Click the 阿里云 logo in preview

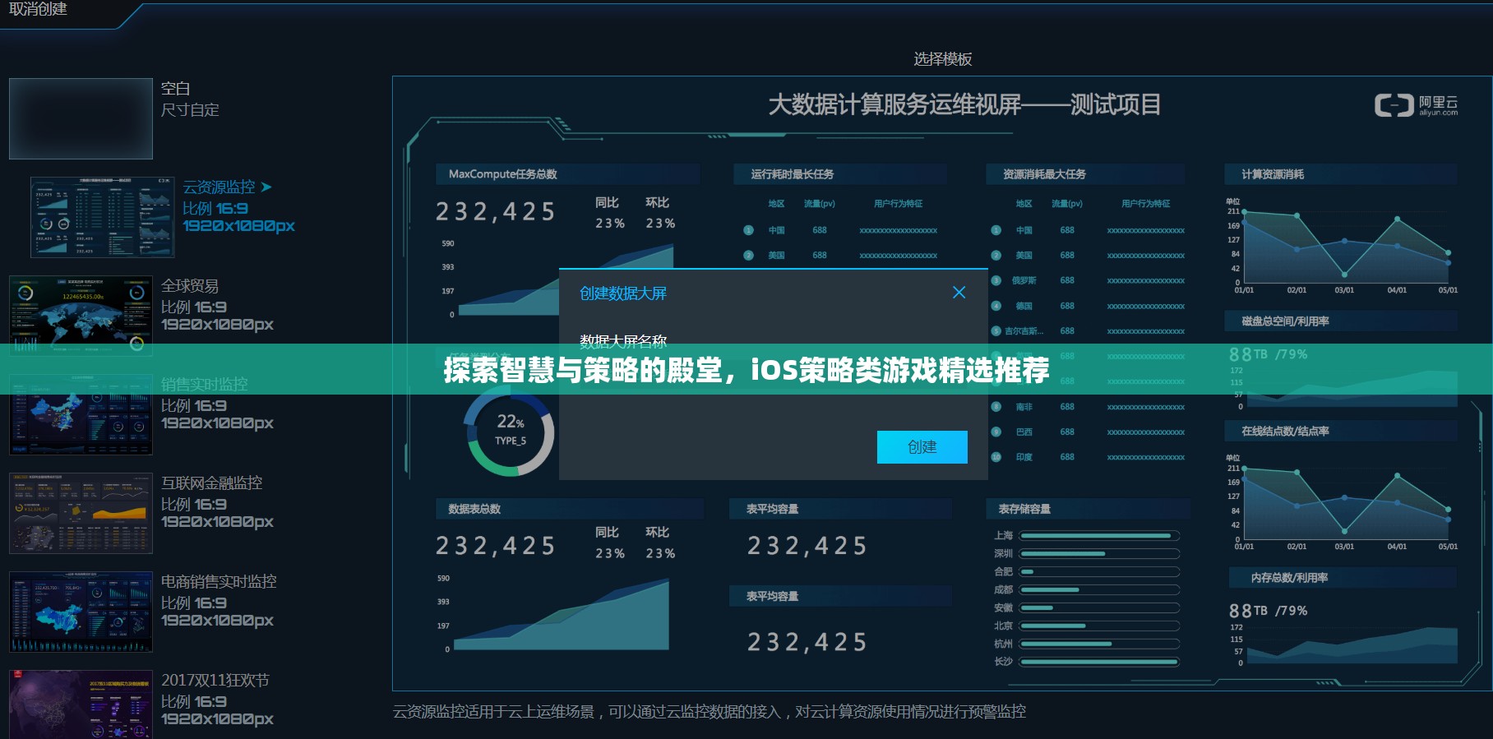[1416, 105]
